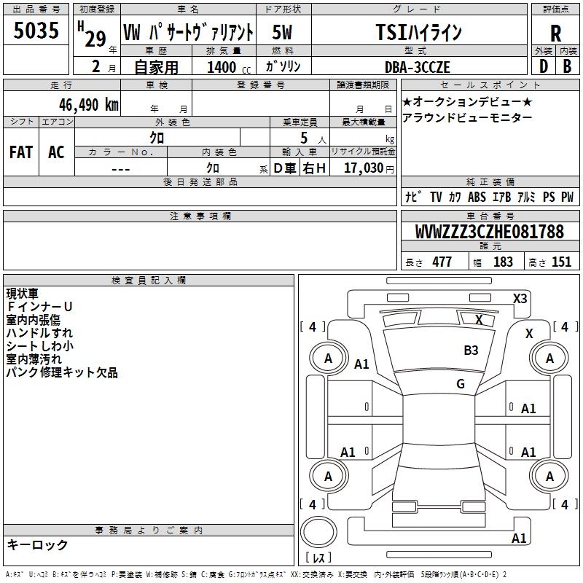583x583 pixels.
Task: Select the ナビ equipment label
Action: 413,197
